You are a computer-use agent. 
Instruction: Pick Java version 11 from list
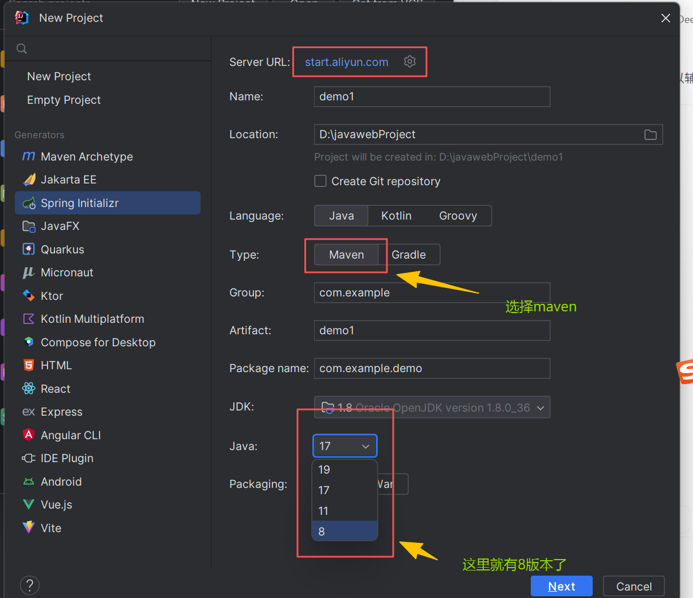(344, 511)
